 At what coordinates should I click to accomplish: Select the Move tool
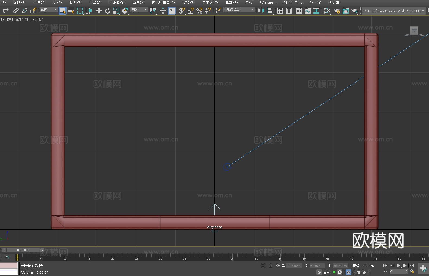(x=99, y=11)
